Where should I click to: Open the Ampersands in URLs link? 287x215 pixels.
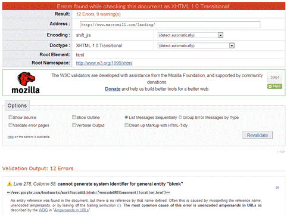point(71,210)
